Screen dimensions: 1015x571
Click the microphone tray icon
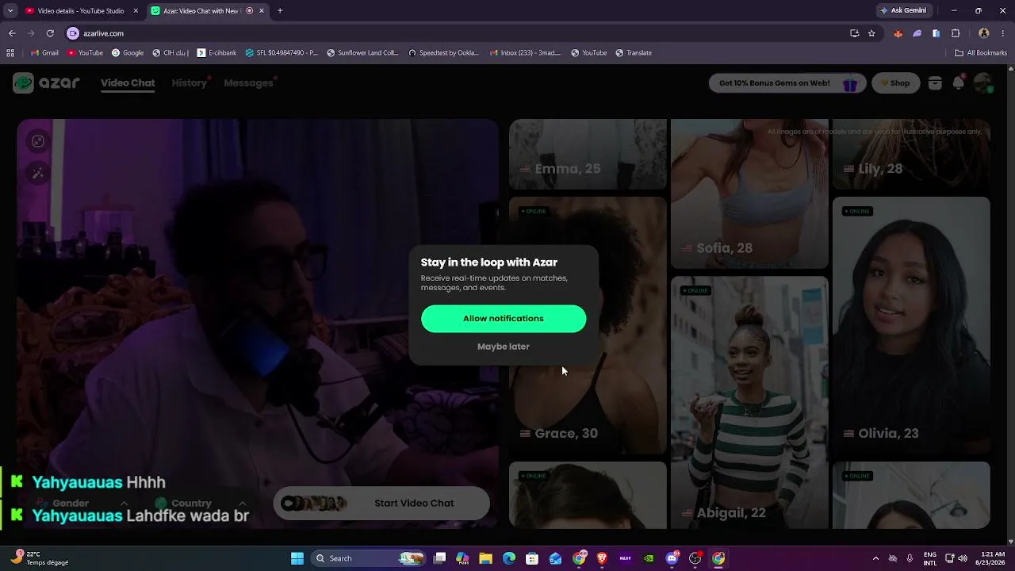[910, 558]
